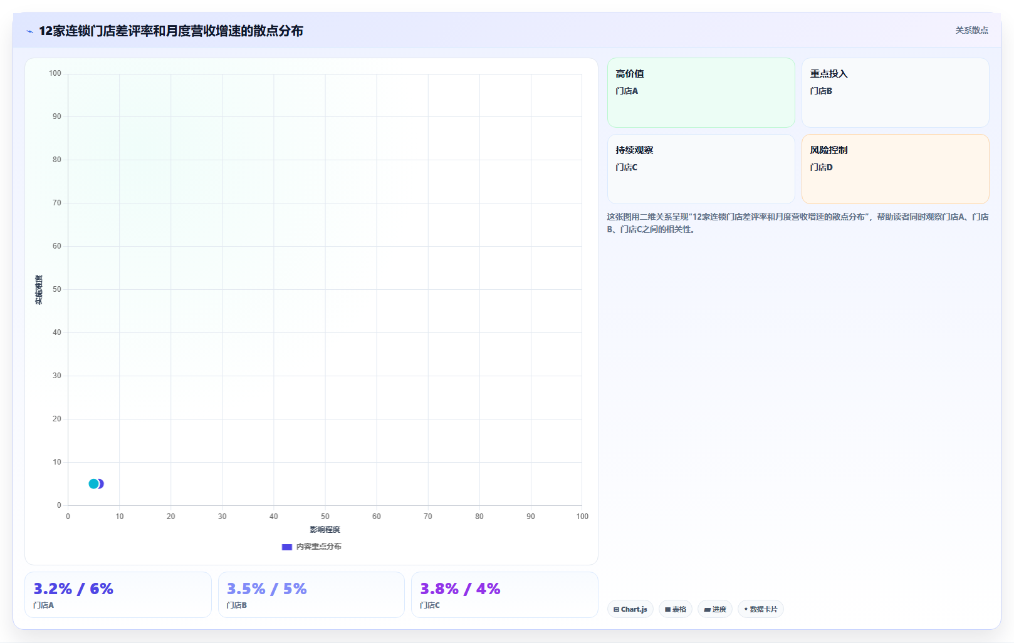Select the 重点投入 门店B card

point(895,93)
